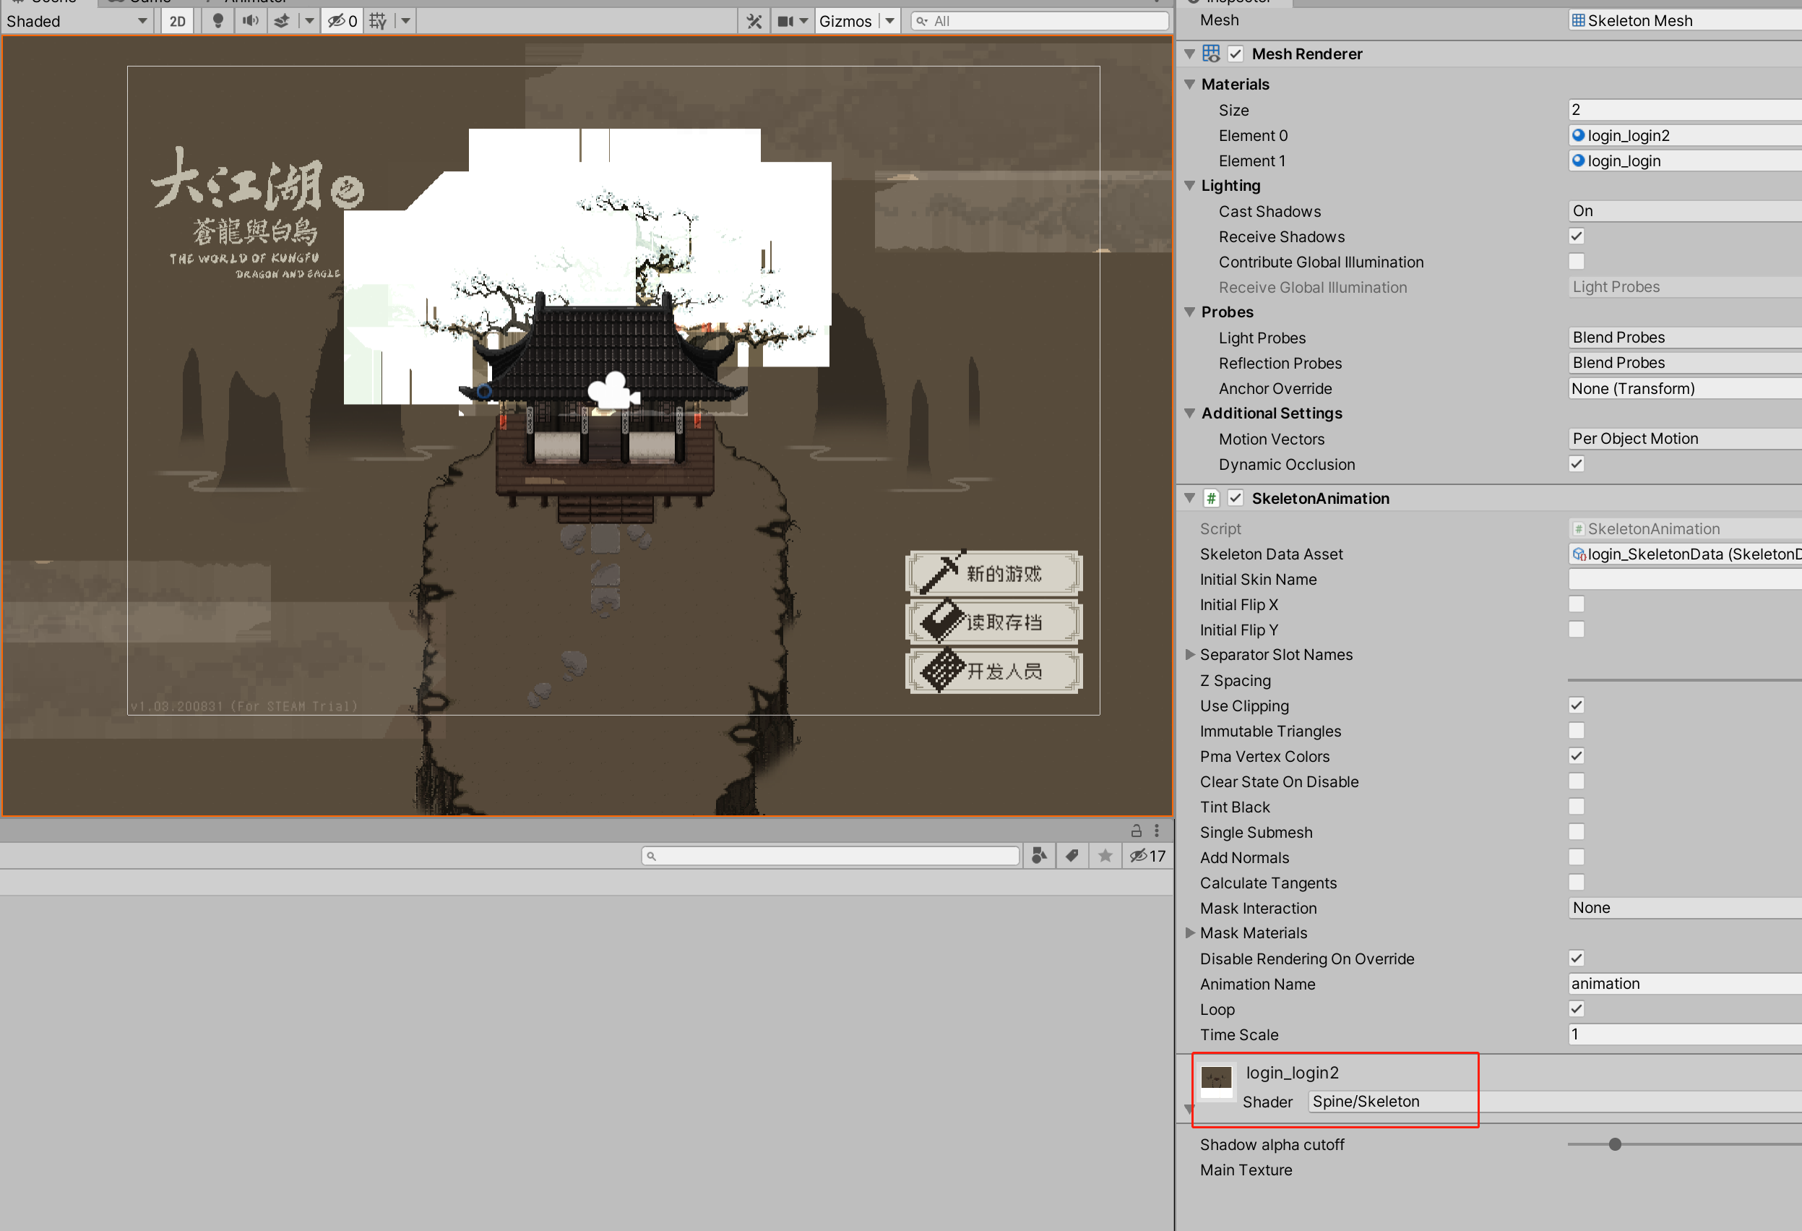Toggle Dynamic Occlusion checkbox
The image size is (1802, 1231).
(1577, 464)
